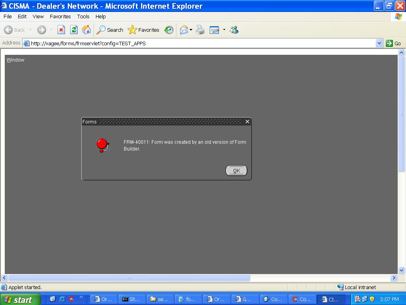Screen dimensions: 406x305
Task: Click the Mail envelope toolbar icon
Action: 184,30
